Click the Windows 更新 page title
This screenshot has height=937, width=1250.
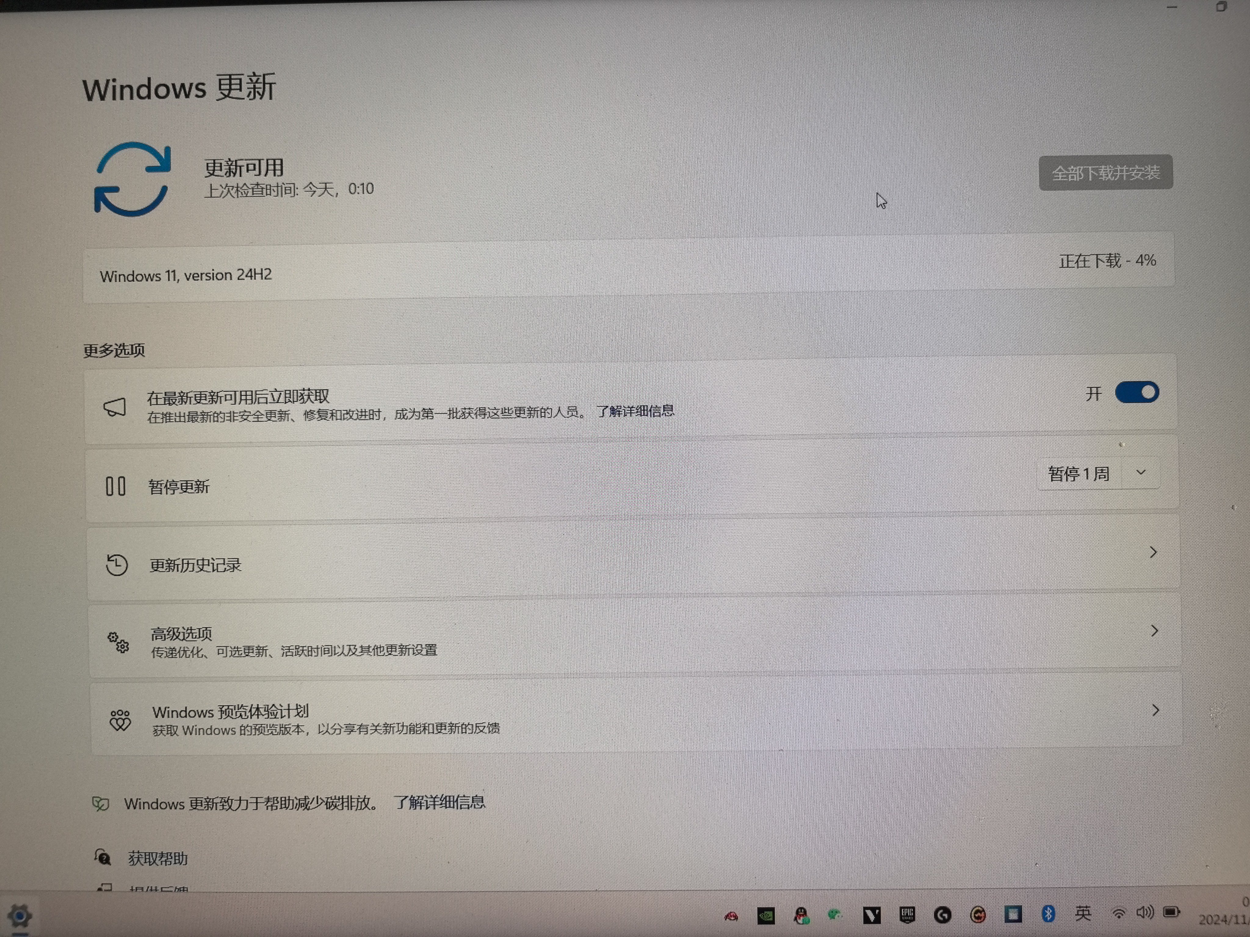179,88
